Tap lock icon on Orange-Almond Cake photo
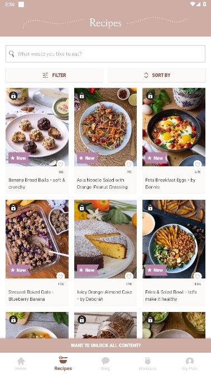The image size is (211, 375). click(x=81, y=208)
